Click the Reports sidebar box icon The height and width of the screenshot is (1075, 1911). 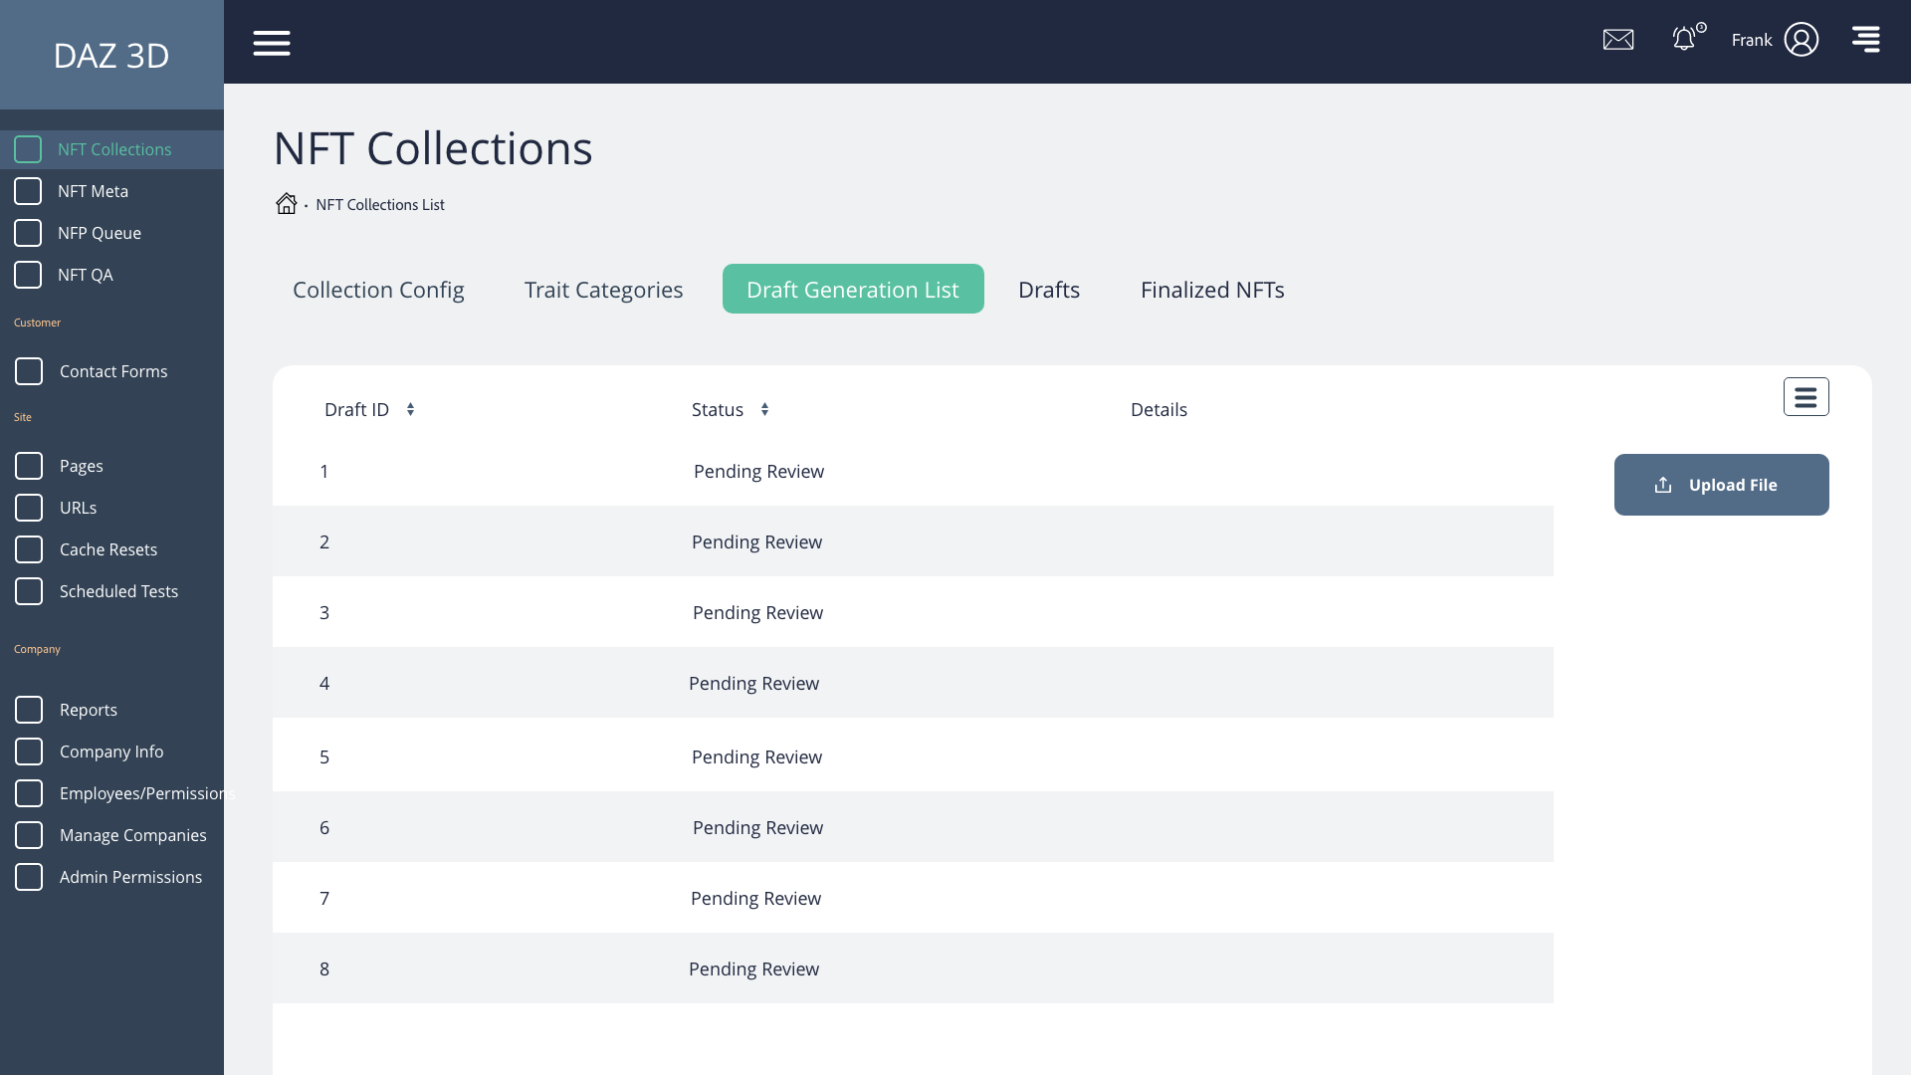click(29, 710)
